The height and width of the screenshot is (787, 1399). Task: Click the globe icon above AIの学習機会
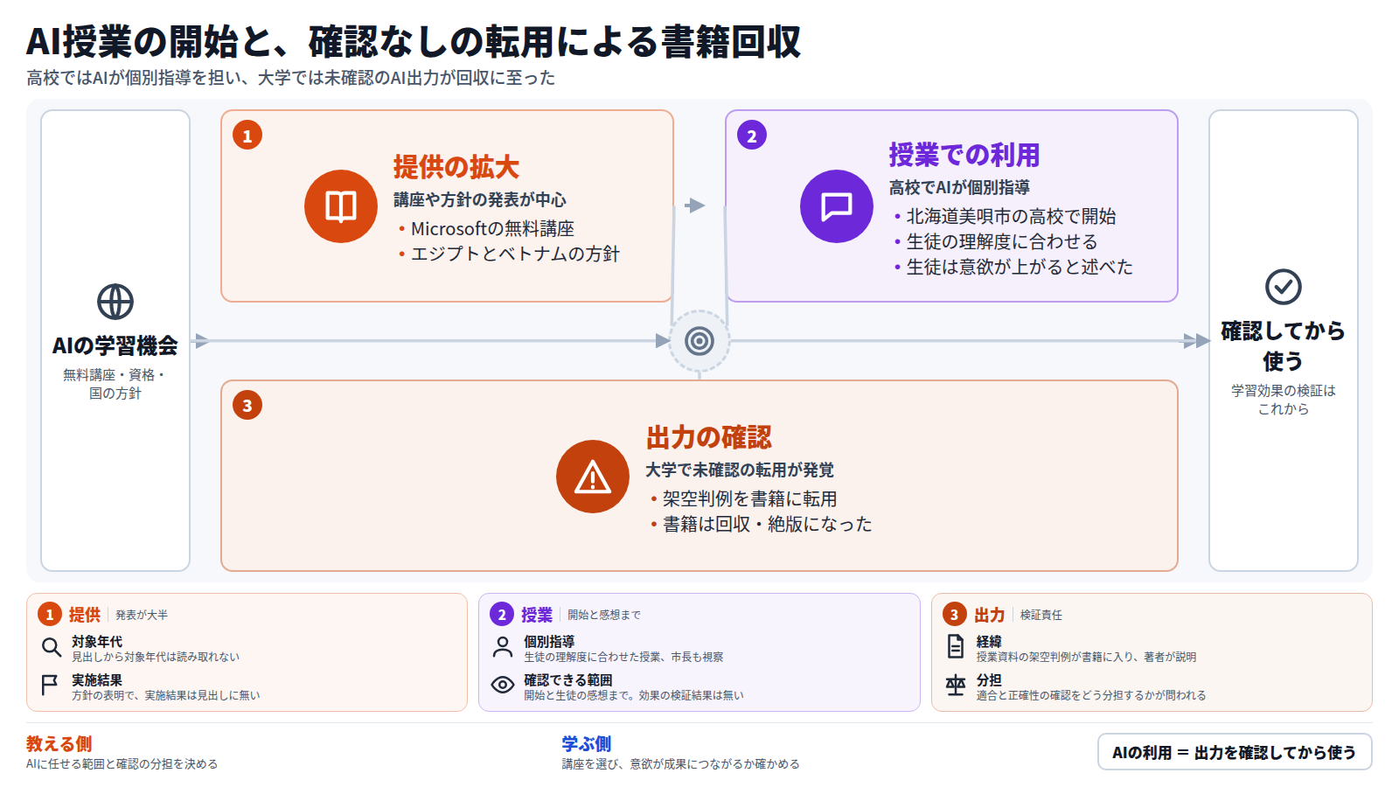(115, 302)
